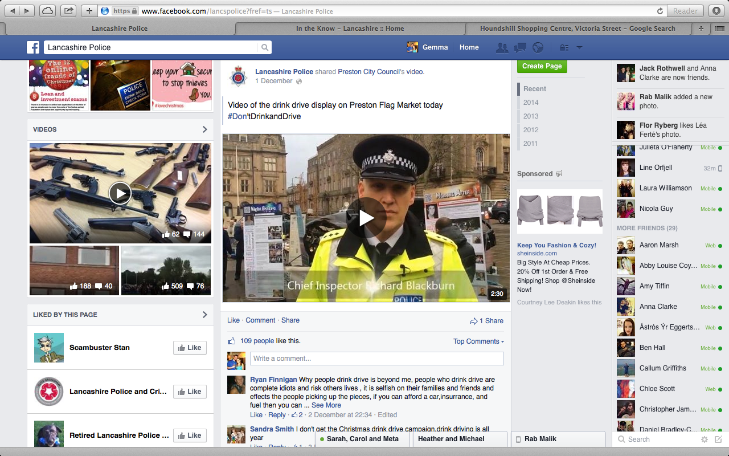Open chat with Laura Williamson
Screen dimensions: 729x456
tap(670, 188)
